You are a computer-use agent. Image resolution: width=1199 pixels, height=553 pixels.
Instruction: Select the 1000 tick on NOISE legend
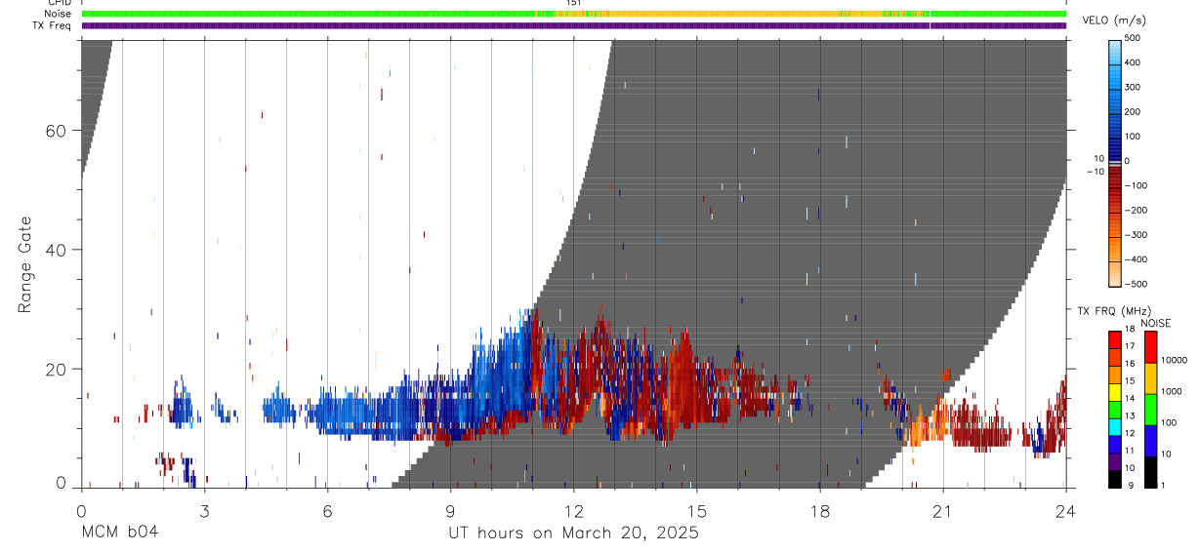[1173, 391]
